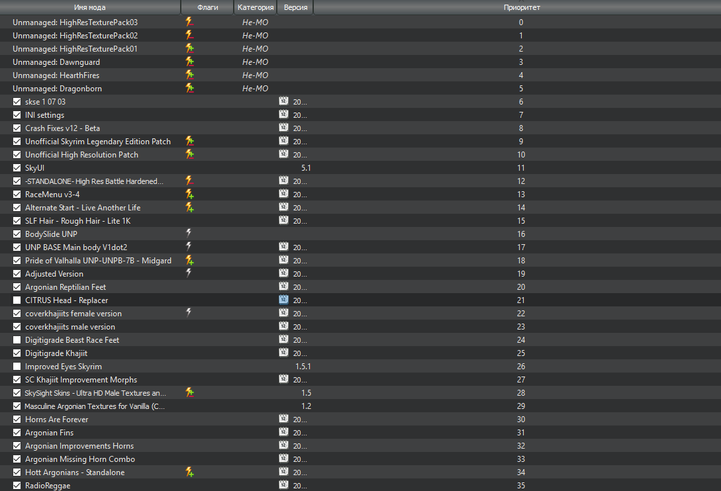Click the version calendar icon for Crash Fixes v12
This screenshot has height=491, width=721.
tap(284, 128)
